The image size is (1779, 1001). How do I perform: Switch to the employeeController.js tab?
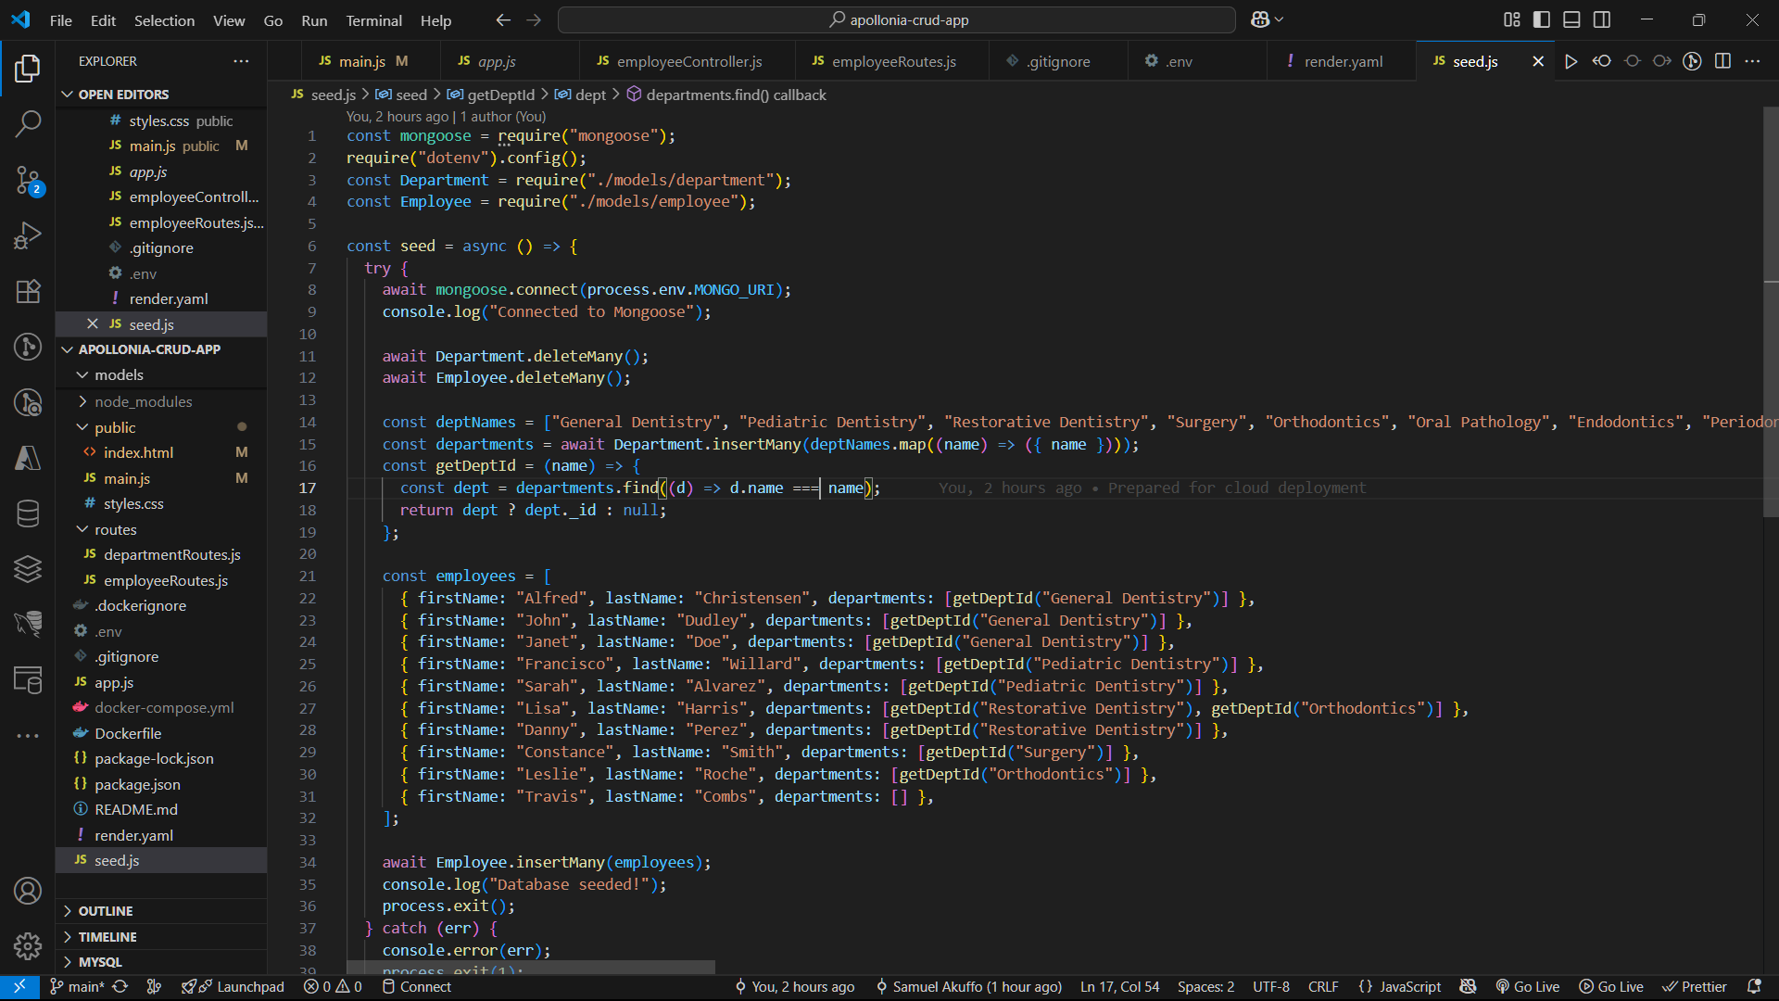[689, 61]
